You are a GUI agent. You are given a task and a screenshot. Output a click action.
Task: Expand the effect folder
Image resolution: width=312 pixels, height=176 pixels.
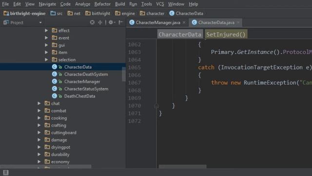pyautogui.click(x=46, y=30)
